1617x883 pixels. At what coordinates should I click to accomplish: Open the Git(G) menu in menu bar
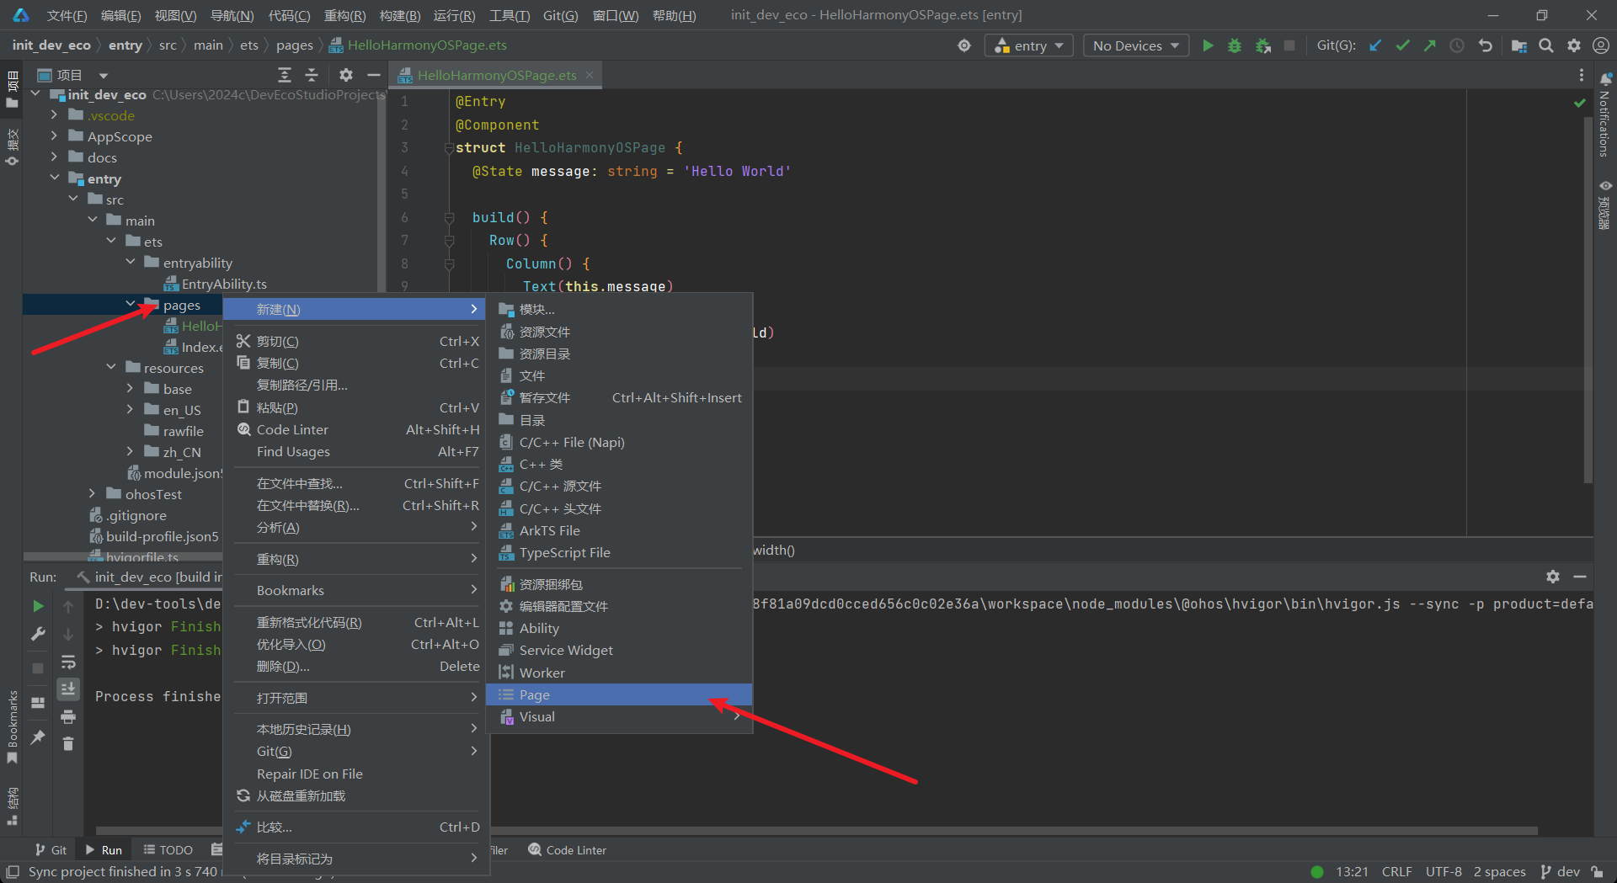click(x=560, y=15)
